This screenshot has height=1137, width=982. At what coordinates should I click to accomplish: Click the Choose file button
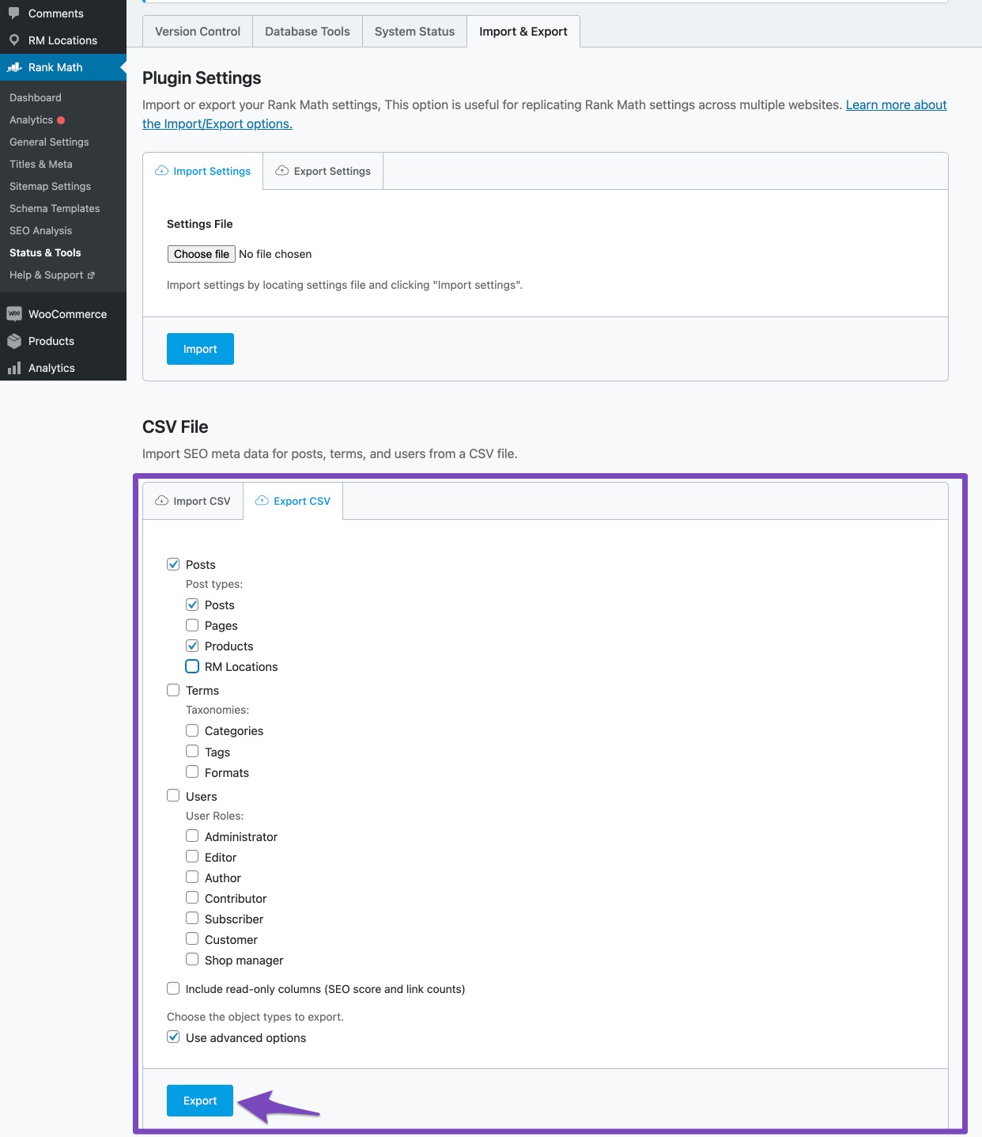pyautogui.click(x=201, y=254)
